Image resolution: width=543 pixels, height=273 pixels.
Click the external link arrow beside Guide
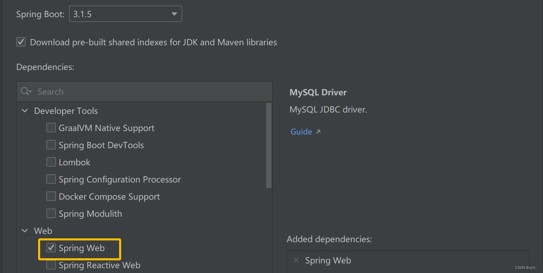point(318,132)
